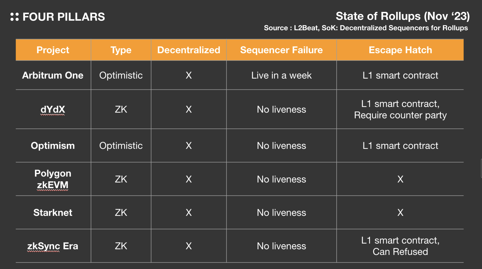Image resolution: width=482 pixels, height=269 pixels.
Task: Click the State of Rollups heading
Action: 403,16
